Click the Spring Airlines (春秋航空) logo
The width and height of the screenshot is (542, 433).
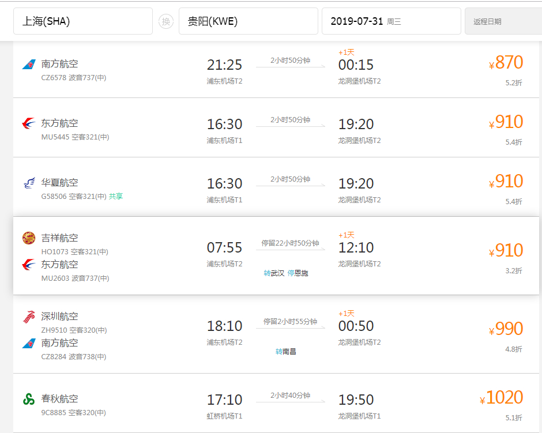pos(29,399)
